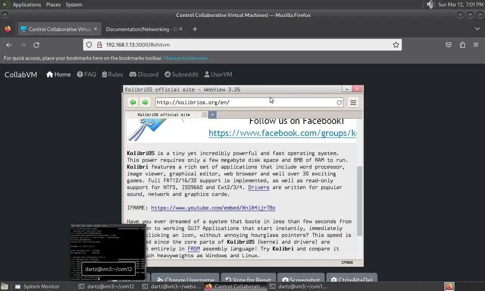Image resolution: width=485 pixels, height=291 pixels.
Task: Open the Facebook groups link in WebView
Action: pos(283,133)
